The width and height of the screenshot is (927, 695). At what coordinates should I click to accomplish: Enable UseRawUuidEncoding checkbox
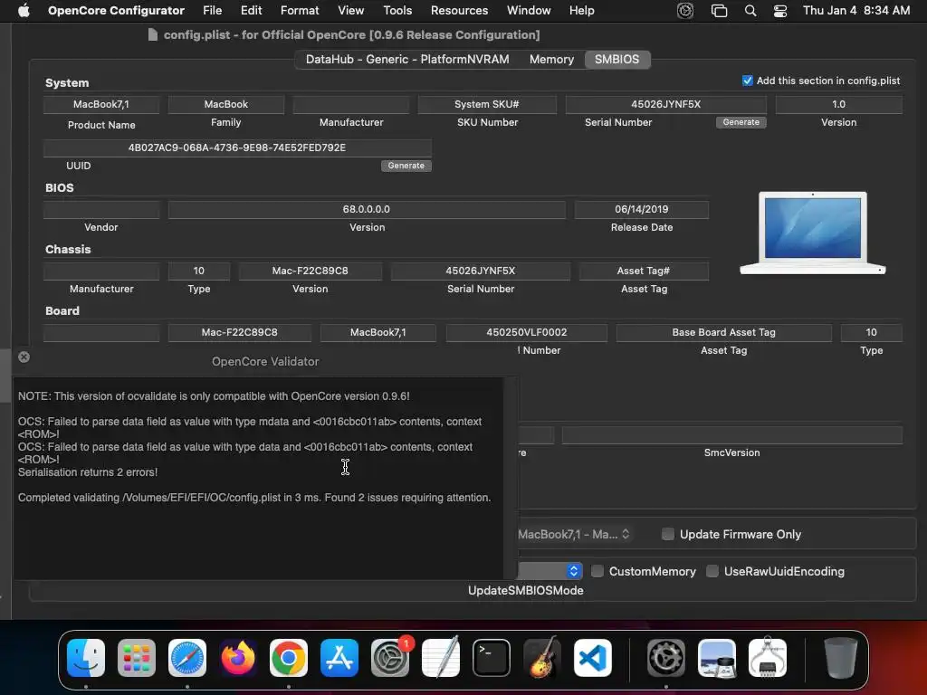pyautogui.click(x=712, y=572)
